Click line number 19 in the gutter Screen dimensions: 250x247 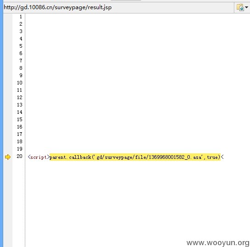(20, 149)
